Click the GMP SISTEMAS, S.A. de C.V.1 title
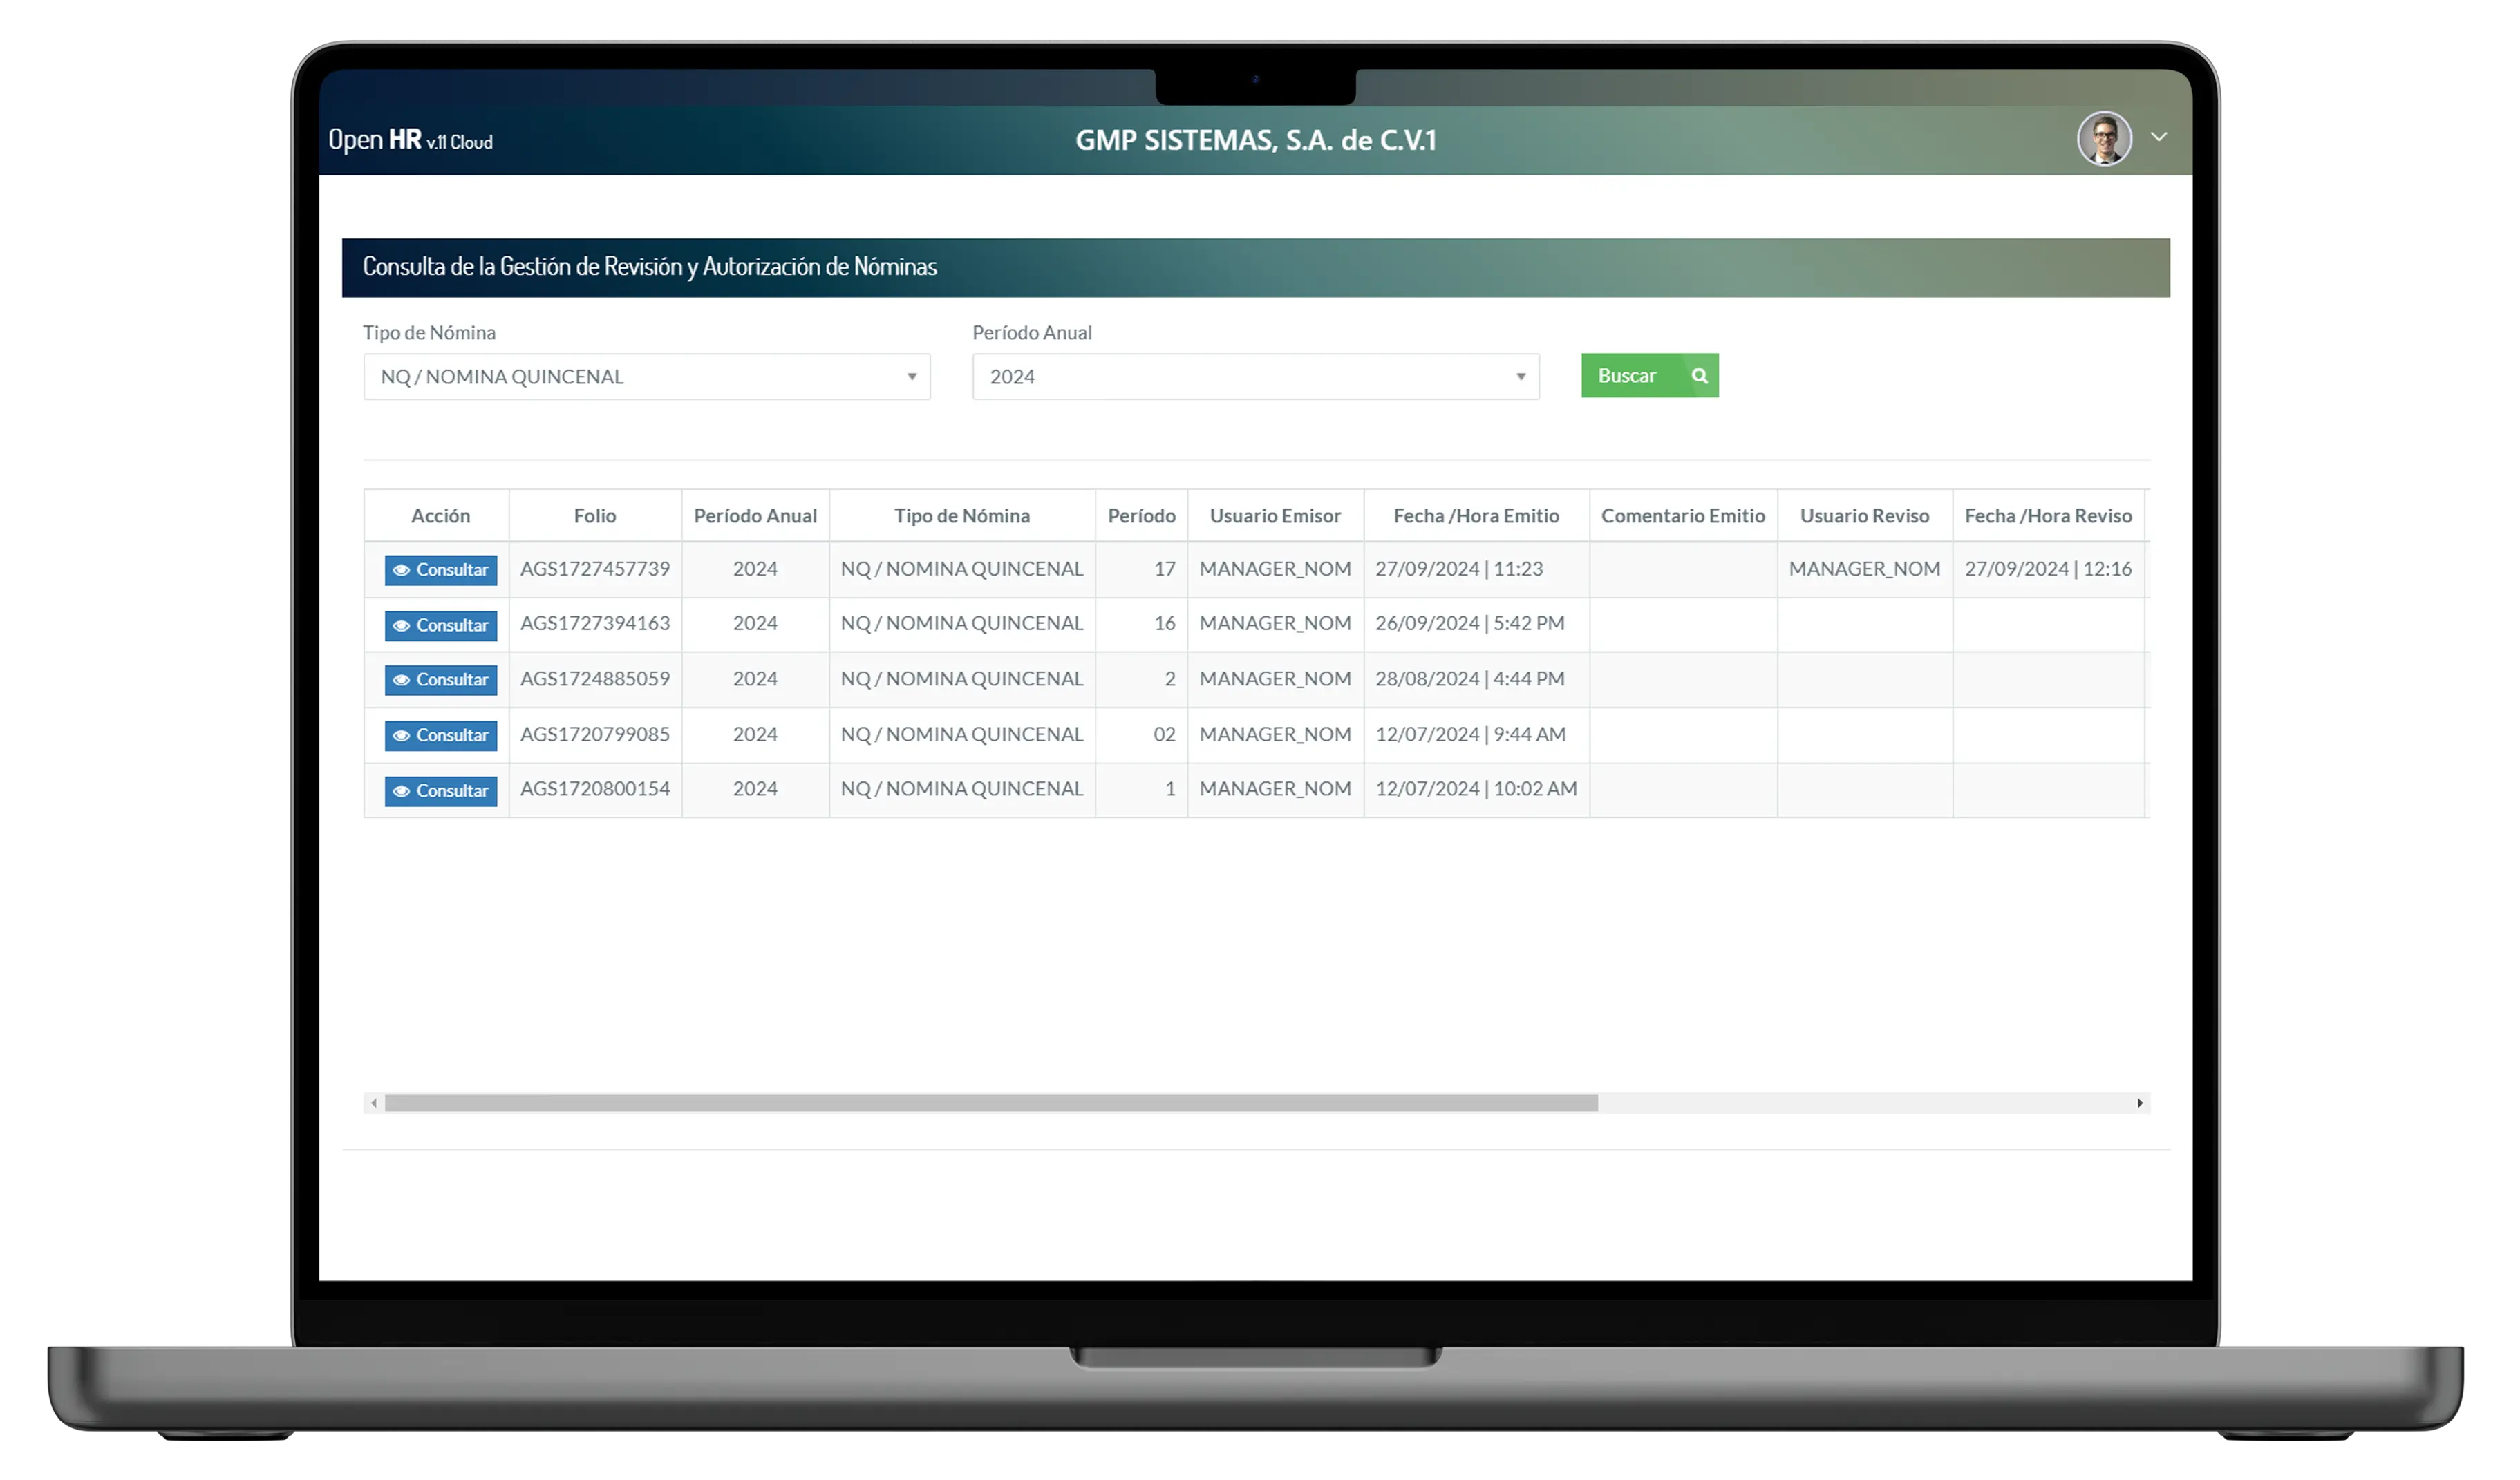 click(1256, 140)
